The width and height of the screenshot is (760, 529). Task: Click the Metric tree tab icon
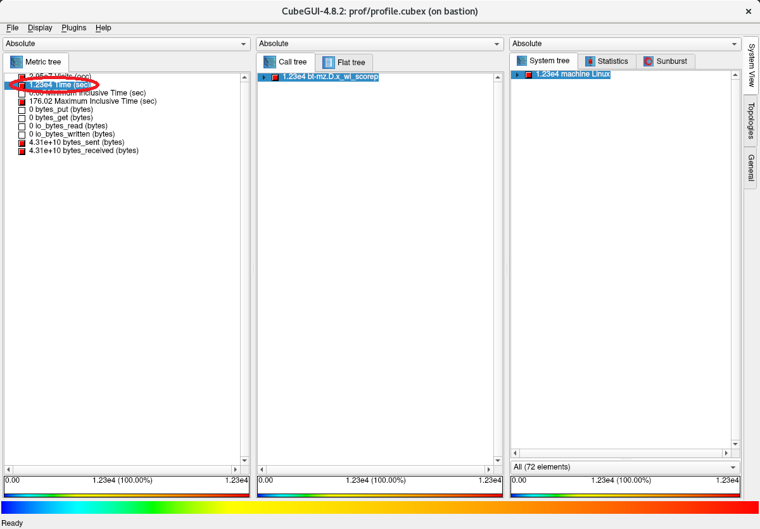tap(16, 62)
